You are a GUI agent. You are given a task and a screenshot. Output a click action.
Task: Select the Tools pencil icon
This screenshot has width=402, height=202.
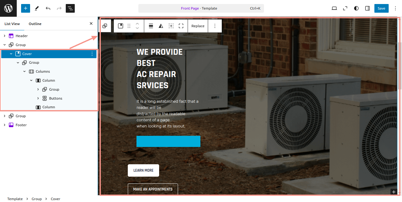pyautogui.click(x=37, y=8)
